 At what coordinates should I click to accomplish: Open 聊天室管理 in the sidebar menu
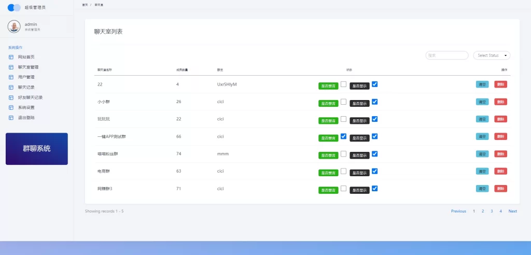28,67
